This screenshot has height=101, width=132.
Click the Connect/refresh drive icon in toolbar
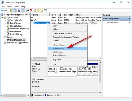pyautogui.click(x=27, y=11)
